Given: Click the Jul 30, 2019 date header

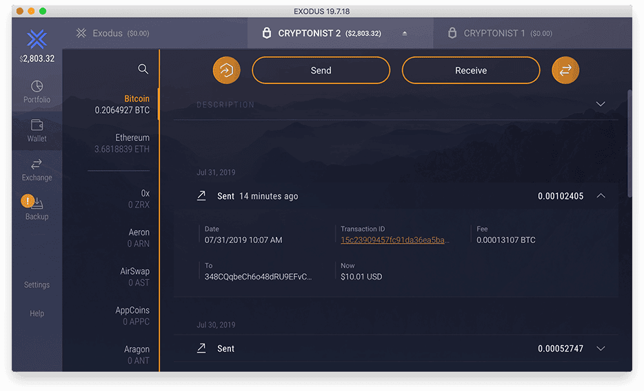Looking at the screenshot, I should click(x=216, y=325).
